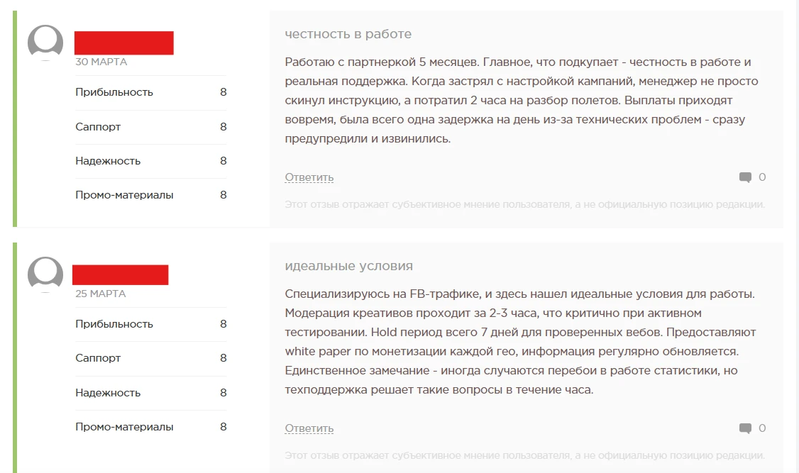The width and height of the screenshot is (799, 473).
Task: Open the redacted username above 30 МАРТА
Action: 124,43
